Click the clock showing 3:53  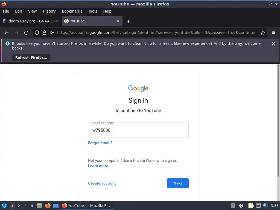[275, 206]
